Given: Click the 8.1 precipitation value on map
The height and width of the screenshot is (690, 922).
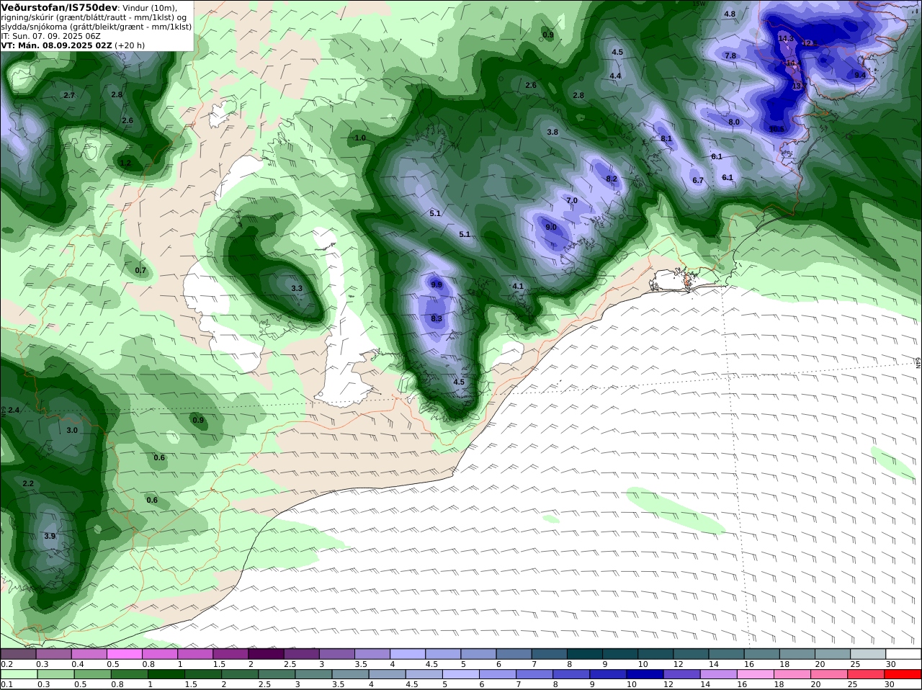Looking at the screenshot, I should [x=666, y=138].
